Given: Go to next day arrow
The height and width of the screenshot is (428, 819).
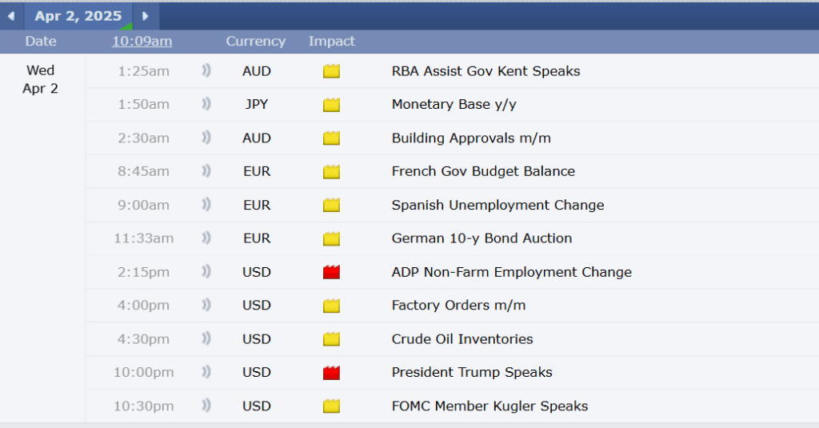Looking at the screenshot, I should point(145,16).
